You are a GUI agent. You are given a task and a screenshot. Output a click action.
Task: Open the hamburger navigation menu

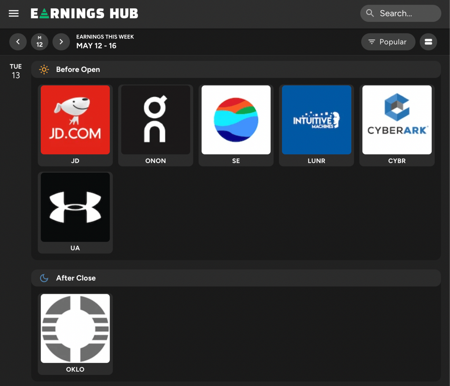[x=14, y=14]
